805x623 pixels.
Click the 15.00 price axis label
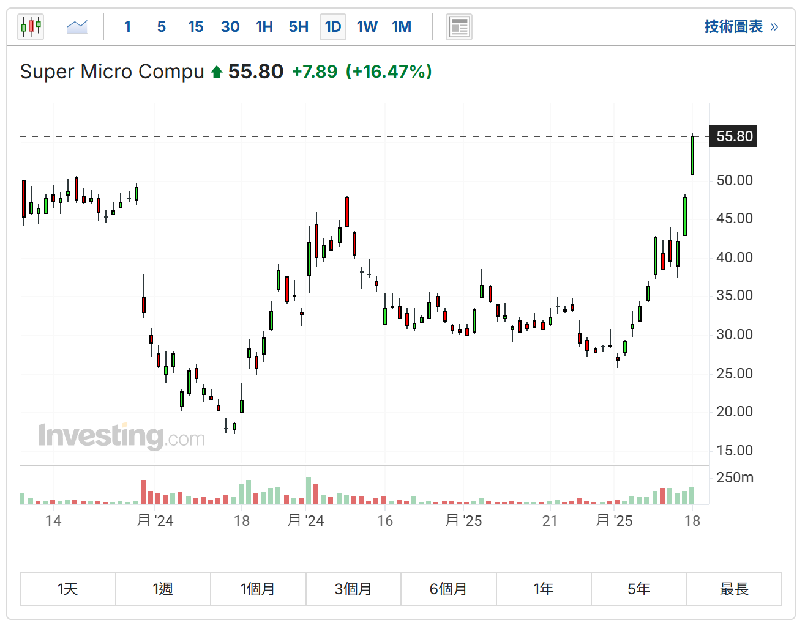click(x=735, y=451)
